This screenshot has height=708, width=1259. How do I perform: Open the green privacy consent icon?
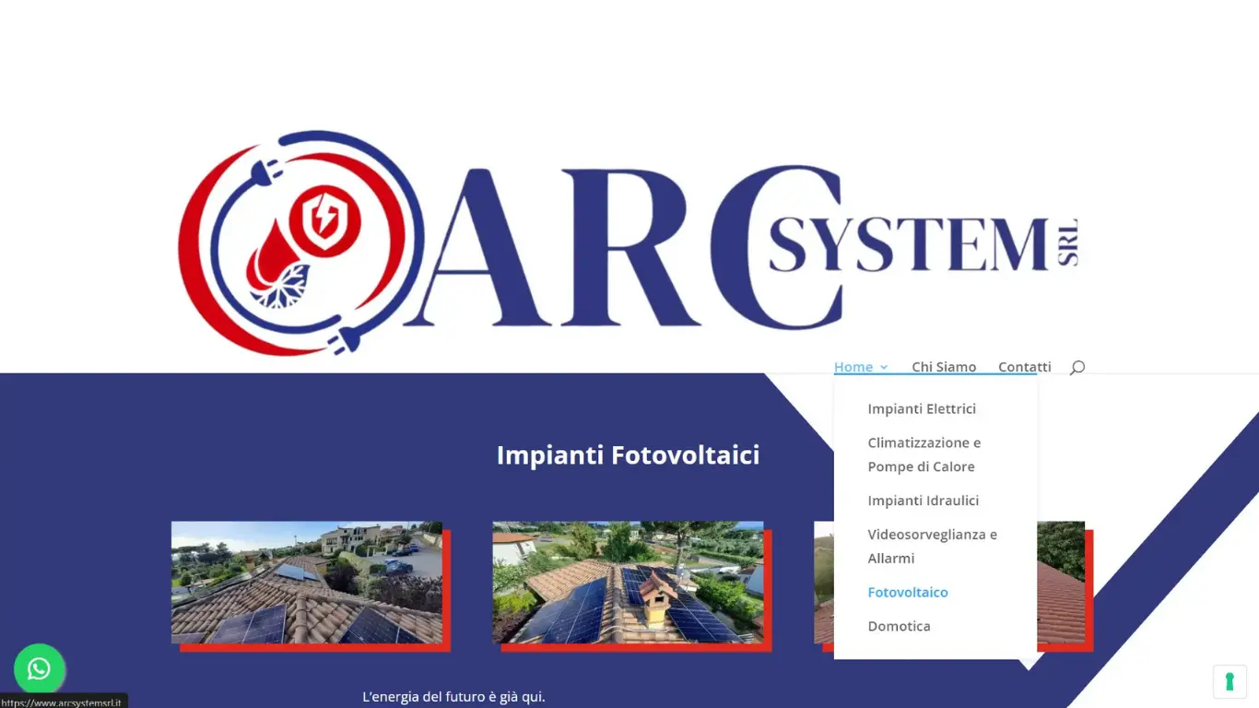point(1230,681)
